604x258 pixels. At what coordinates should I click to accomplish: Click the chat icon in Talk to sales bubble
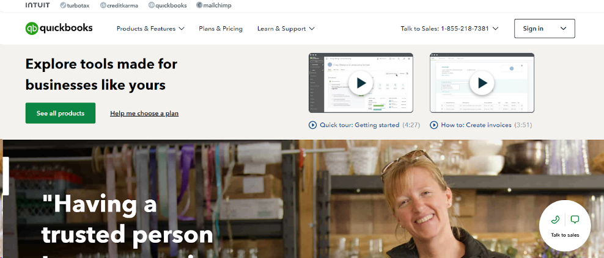(x=575, y=220)
